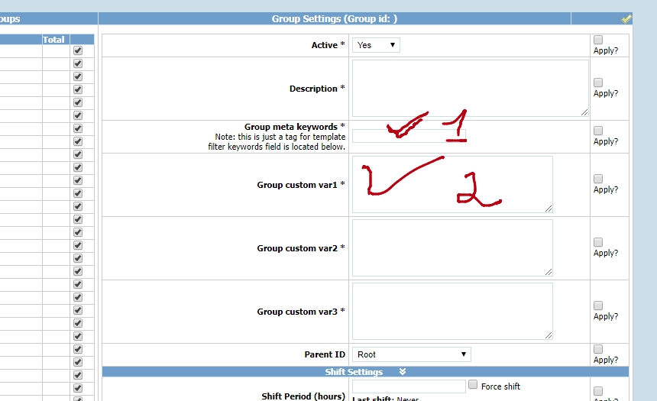The image size is (657, 401).
Task: Focus the Group custom var1 text area
Action: (x=452, y=185)
